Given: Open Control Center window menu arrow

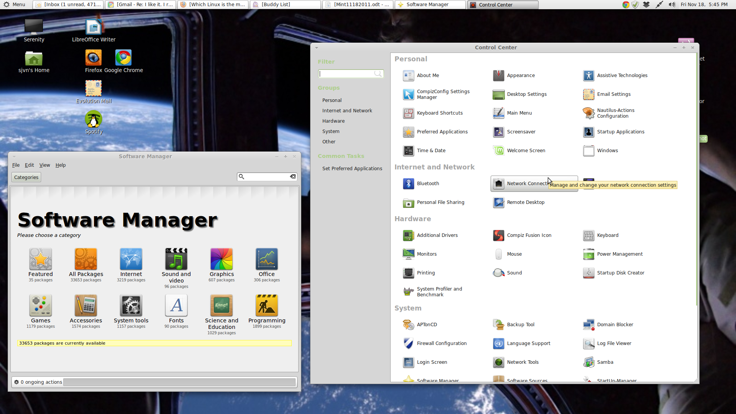Looking at the screenshot, I should [x=317, y=48].
